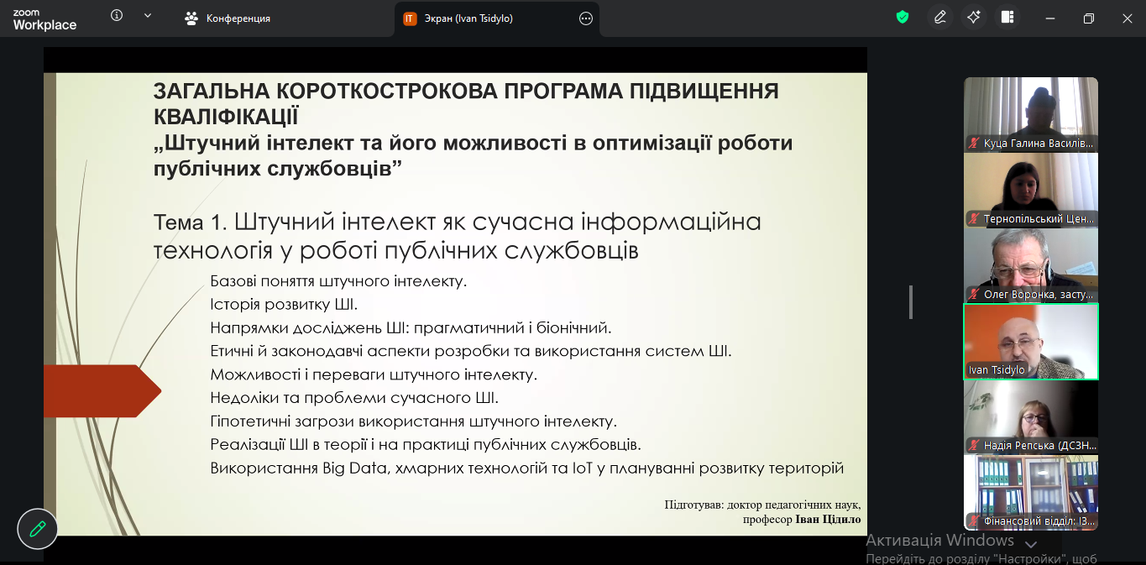This screenshot has width=1146, height=565.
Task: Click the layout view panel icon
Action: tap(1007, 18)
